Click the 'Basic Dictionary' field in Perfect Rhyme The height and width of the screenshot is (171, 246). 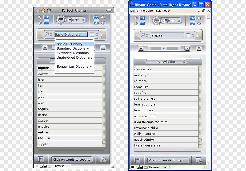tap(71, 34)
